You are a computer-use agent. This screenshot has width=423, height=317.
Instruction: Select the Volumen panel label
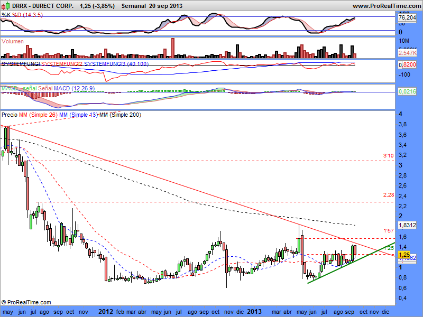pyautogui.click(x=13, y=41)
